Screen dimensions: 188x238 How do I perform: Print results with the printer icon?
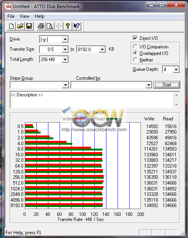(41, 26)
